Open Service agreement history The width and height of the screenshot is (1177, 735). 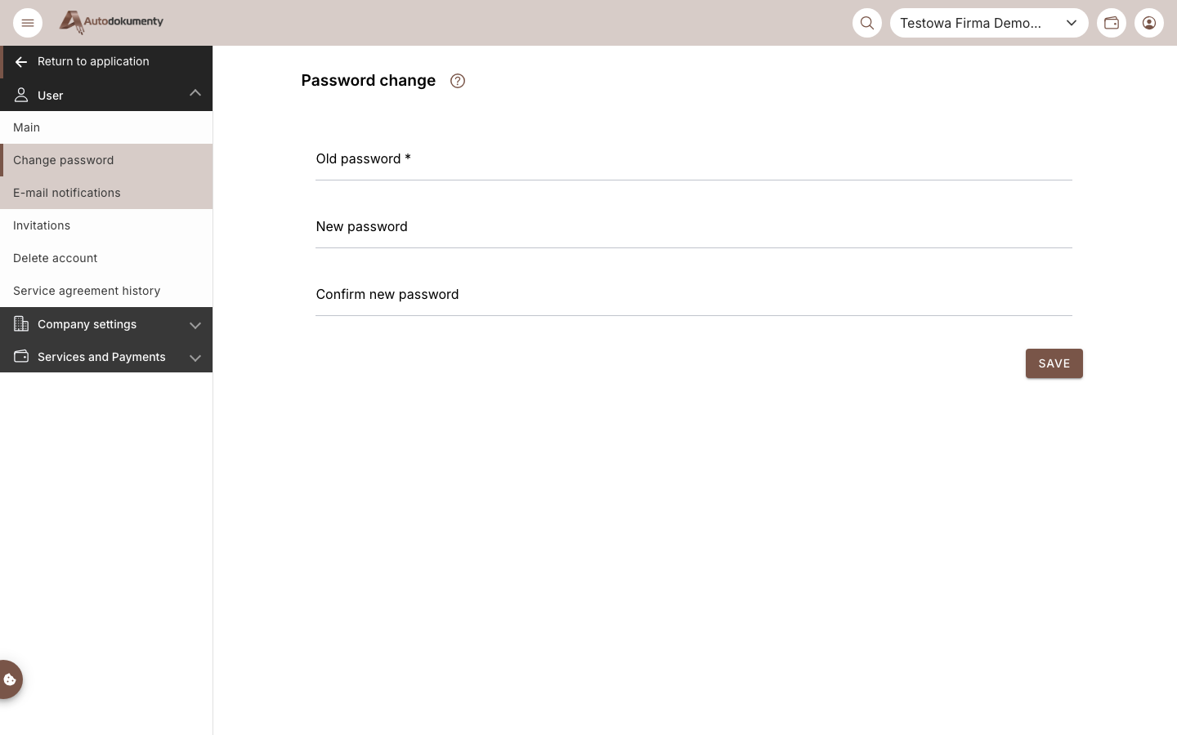point(106,291)
